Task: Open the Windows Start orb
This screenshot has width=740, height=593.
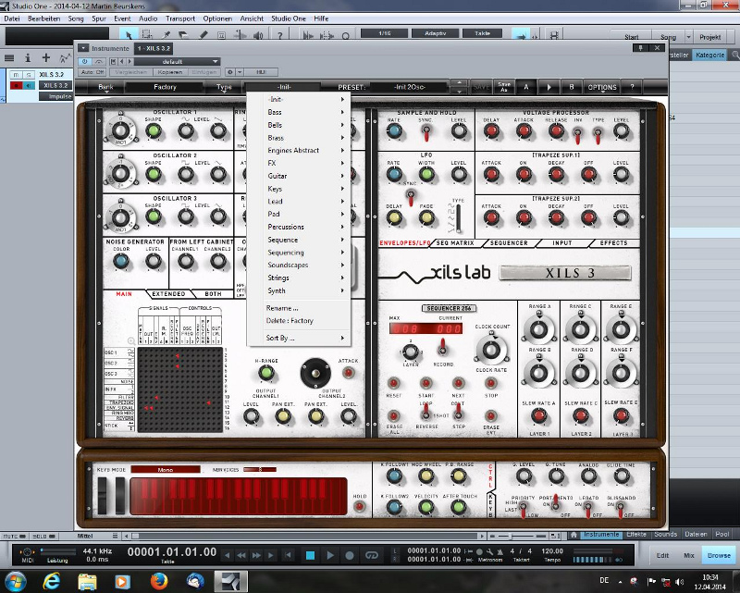Action: pos(15,581)
